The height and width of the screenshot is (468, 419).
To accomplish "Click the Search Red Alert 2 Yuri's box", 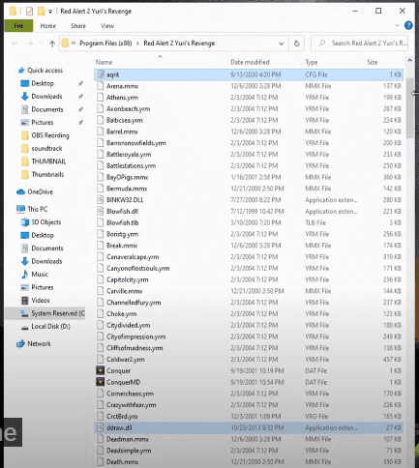I will click(359, 44).
